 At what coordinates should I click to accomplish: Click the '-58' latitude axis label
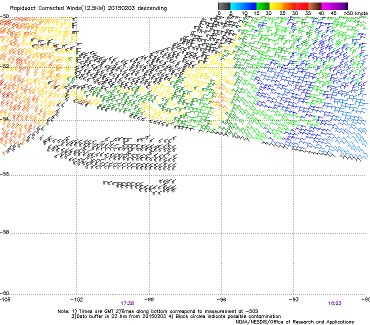pos(4,232)
